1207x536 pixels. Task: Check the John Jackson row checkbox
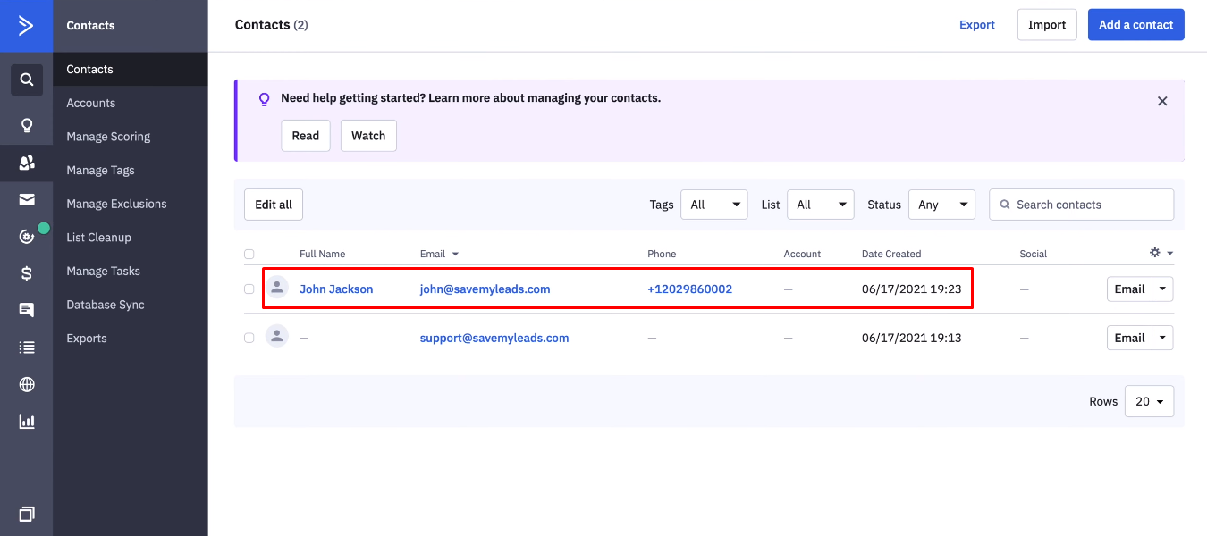[x=249, y=289]
